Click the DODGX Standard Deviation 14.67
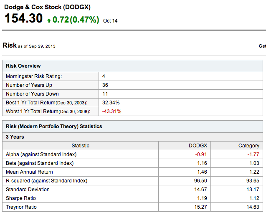The height and width of the screenshot is (215, 266). tap(200, 190)
